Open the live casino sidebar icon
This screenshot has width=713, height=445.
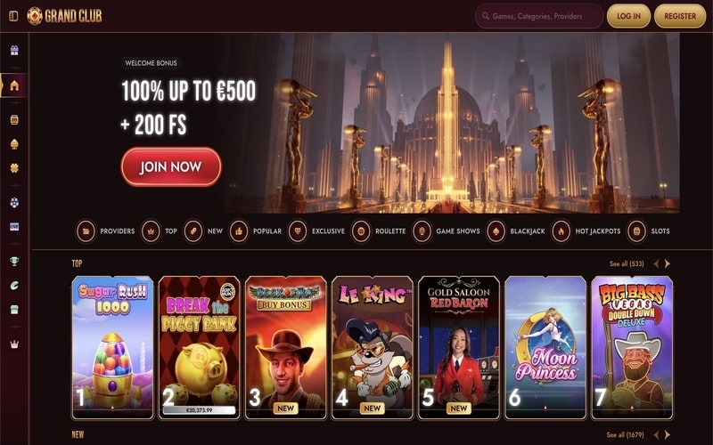point(14,227)
